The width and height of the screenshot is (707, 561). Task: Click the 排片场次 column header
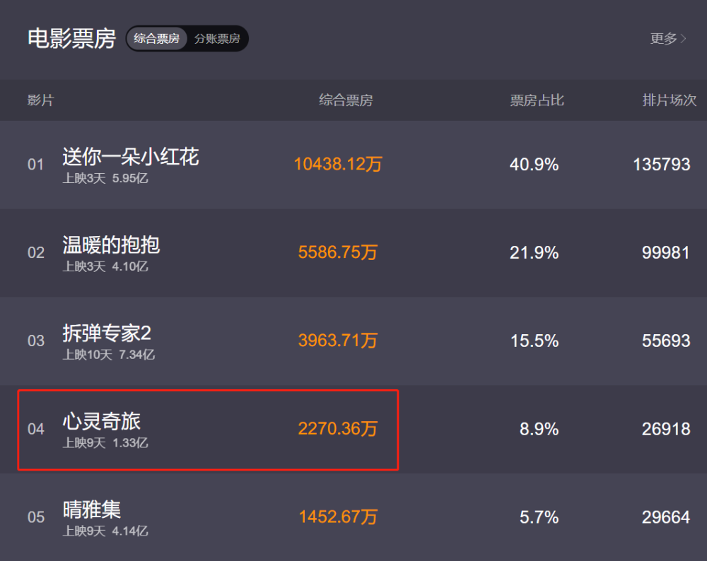tap(669, 100)
